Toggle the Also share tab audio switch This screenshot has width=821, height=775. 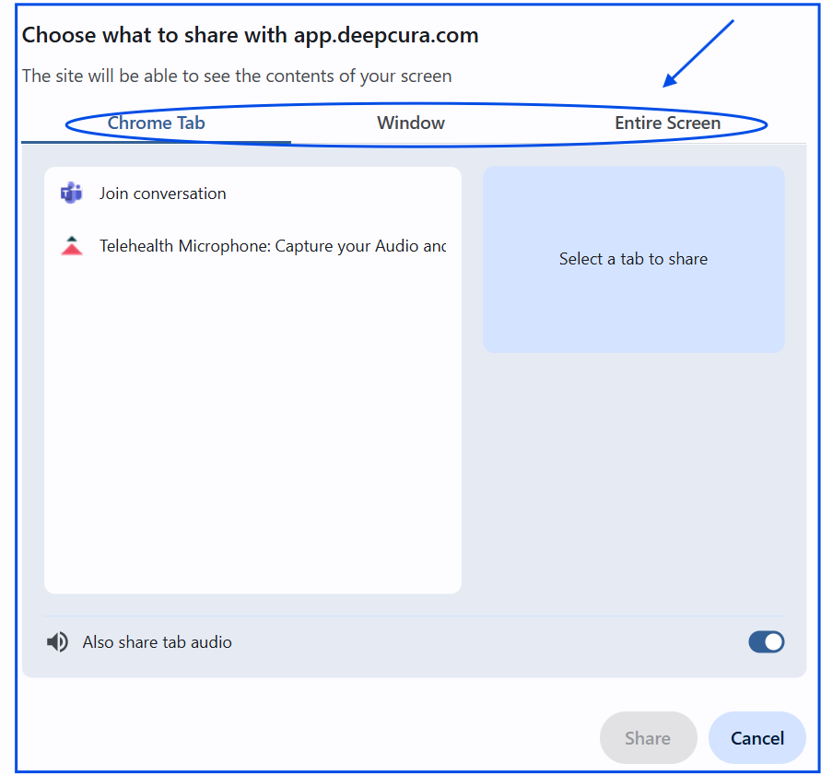pyautogui.click(x=766, y=642)
